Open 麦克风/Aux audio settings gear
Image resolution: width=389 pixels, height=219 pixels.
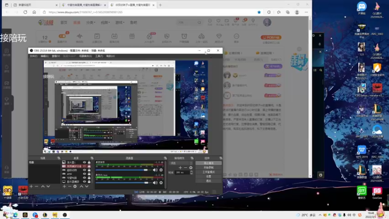pos(161,183)
